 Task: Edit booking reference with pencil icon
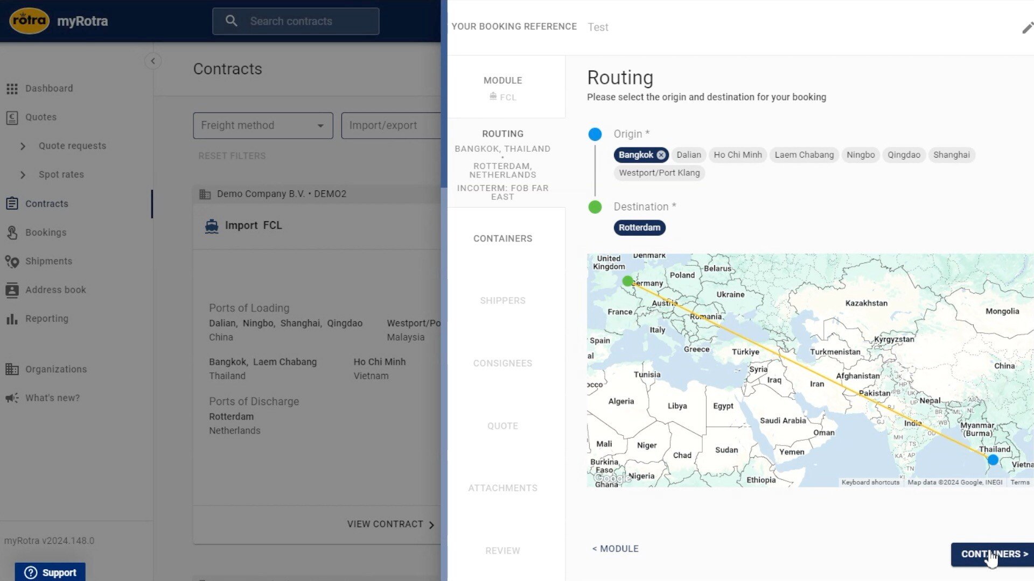pos(1027,27)
